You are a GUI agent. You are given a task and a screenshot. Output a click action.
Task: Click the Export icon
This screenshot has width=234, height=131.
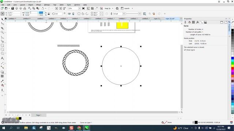point(61,8)
